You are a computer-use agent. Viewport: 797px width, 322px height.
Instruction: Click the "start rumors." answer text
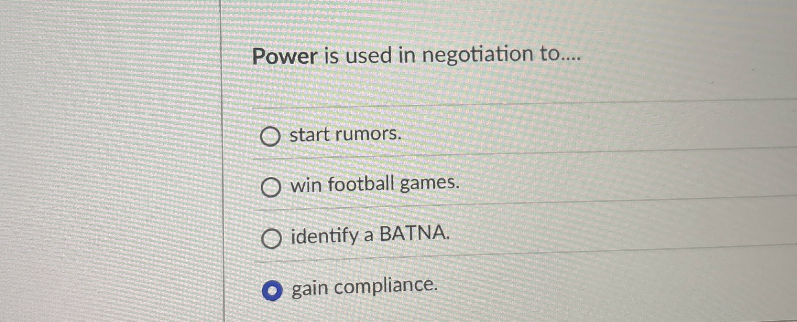click(345, 135)
